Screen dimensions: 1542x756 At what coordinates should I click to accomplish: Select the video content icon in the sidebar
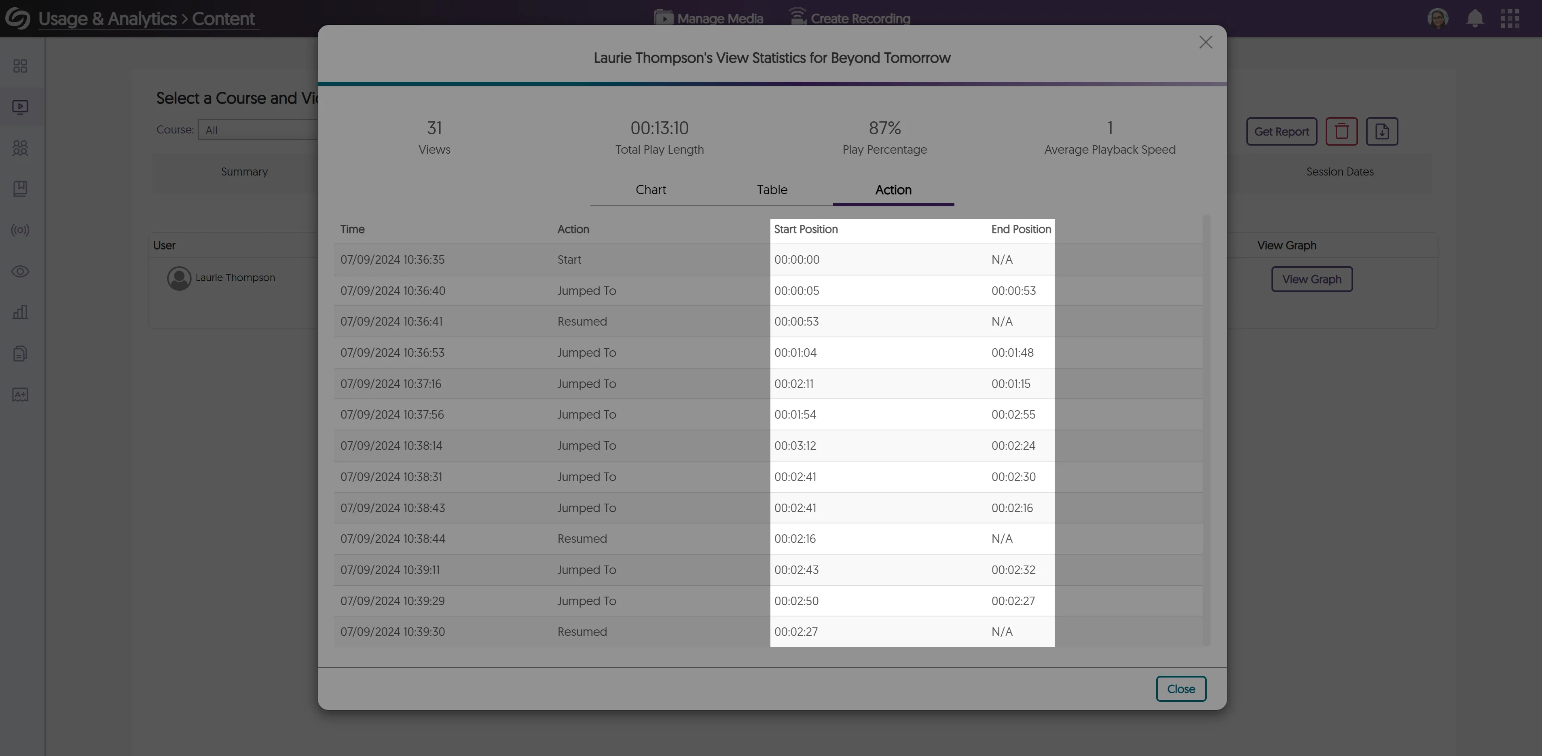[x=20, y=107]
